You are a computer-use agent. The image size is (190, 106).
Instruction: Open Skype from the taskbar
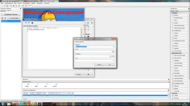point(21,104)
